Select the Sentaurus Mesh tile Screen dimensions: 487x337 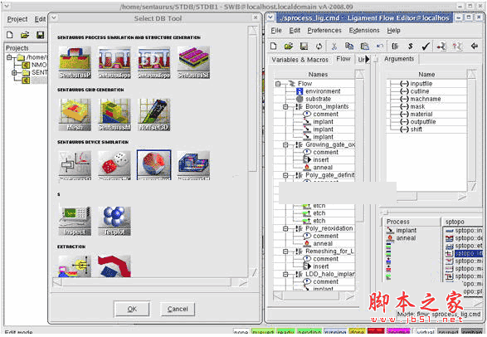click(x=114, y=115)
